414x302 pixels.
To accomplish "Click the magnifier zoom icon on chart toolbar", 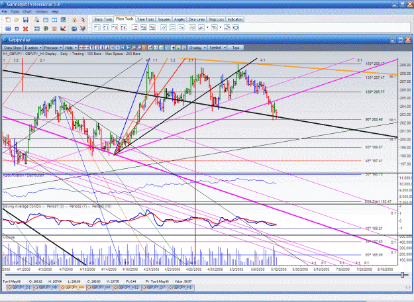I will point(134,48).
